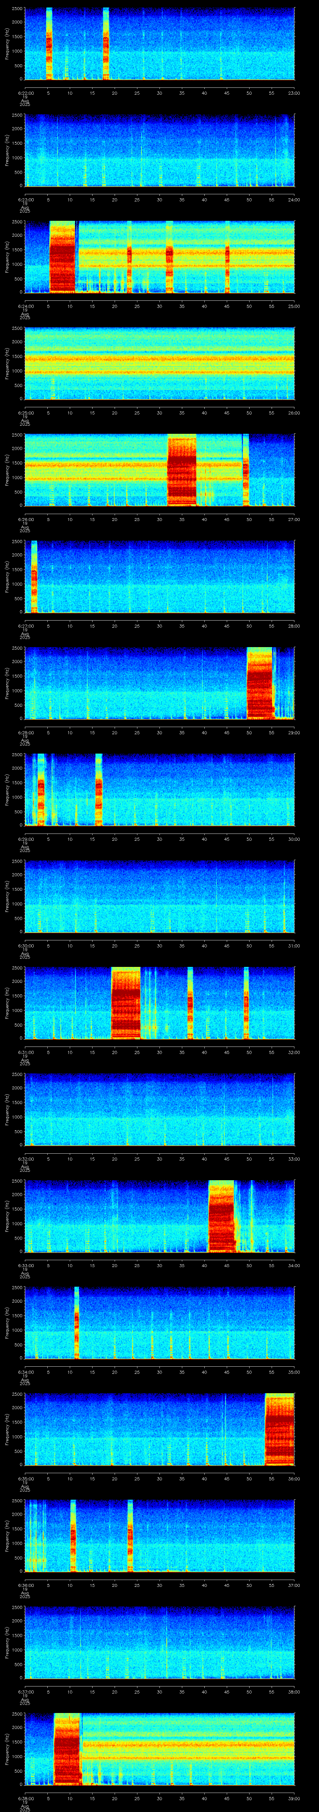Click the spectrogram panel starting at 6:34:00
The width and height of the screenshot is (319, 1812).
click(159, 1322)
